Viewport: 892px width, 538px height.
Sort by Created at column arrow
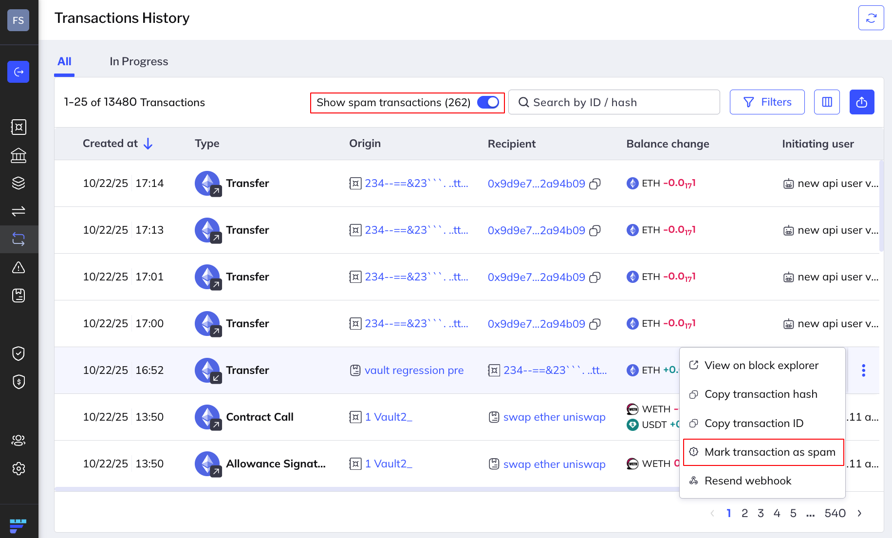(x=148, y=144)
